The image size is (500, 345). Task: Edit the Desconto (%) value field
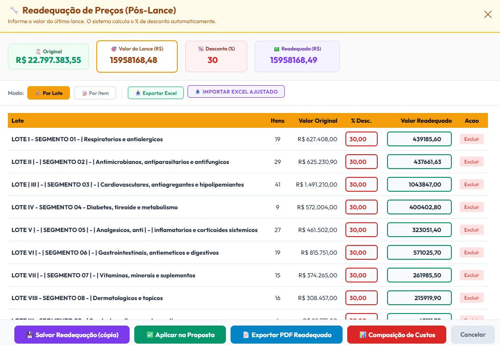(x=212, y=60)
